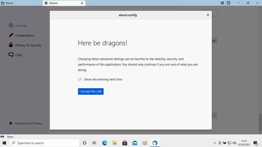This screenshot has width=262, height=147.
Task: Click the taskbar search box
Action: point(45,143)
